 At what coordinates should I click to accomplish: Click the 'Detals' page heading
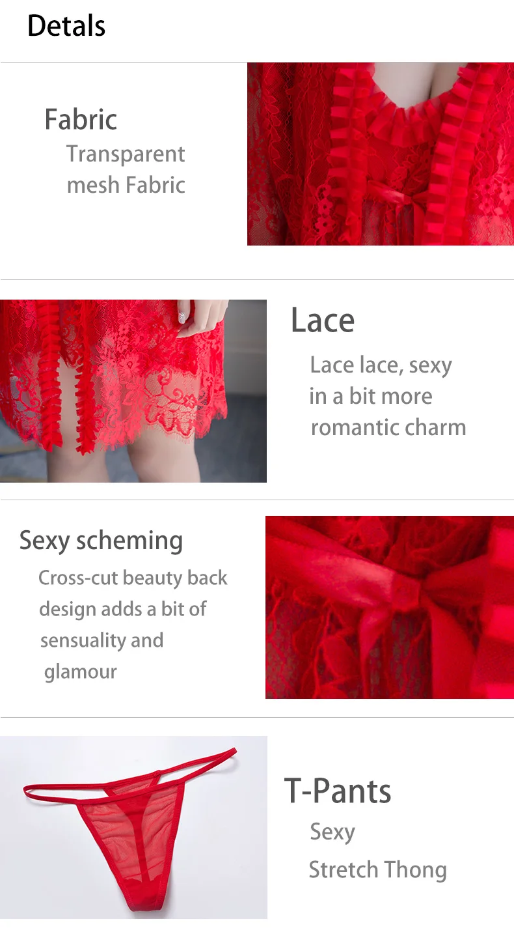tap(66, 26)
